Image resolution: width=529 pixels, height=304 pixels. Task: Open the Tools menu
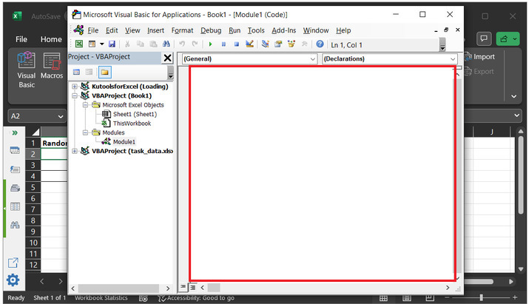pos(256,30)
